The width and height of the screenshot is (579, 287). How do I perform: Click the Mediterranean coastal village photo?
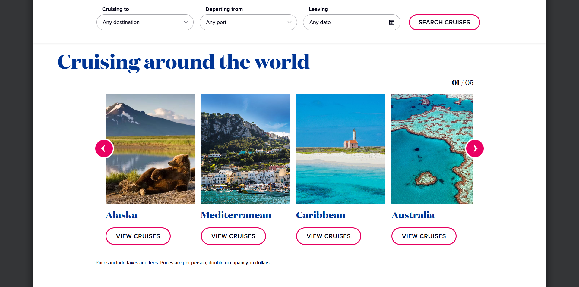[245, 149]
